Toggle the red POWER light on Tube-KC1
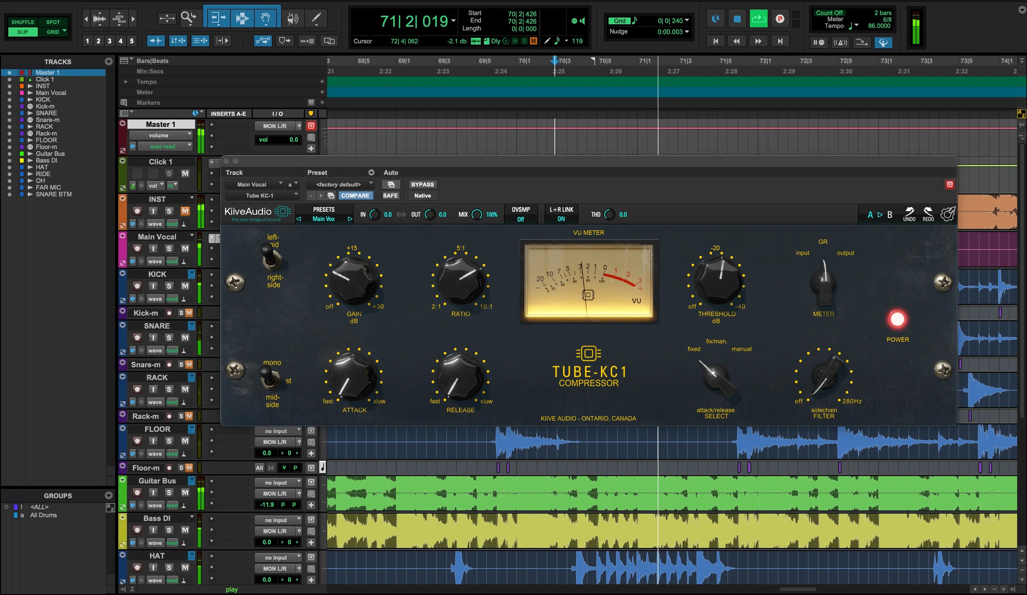Viewport: 1027px width, 595px height. pyautogui.click(x=897, y=319)
